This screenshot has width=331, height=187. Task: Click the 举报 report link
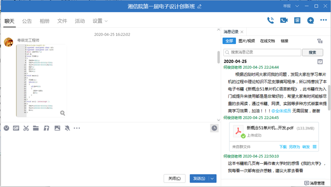(287, 6)
